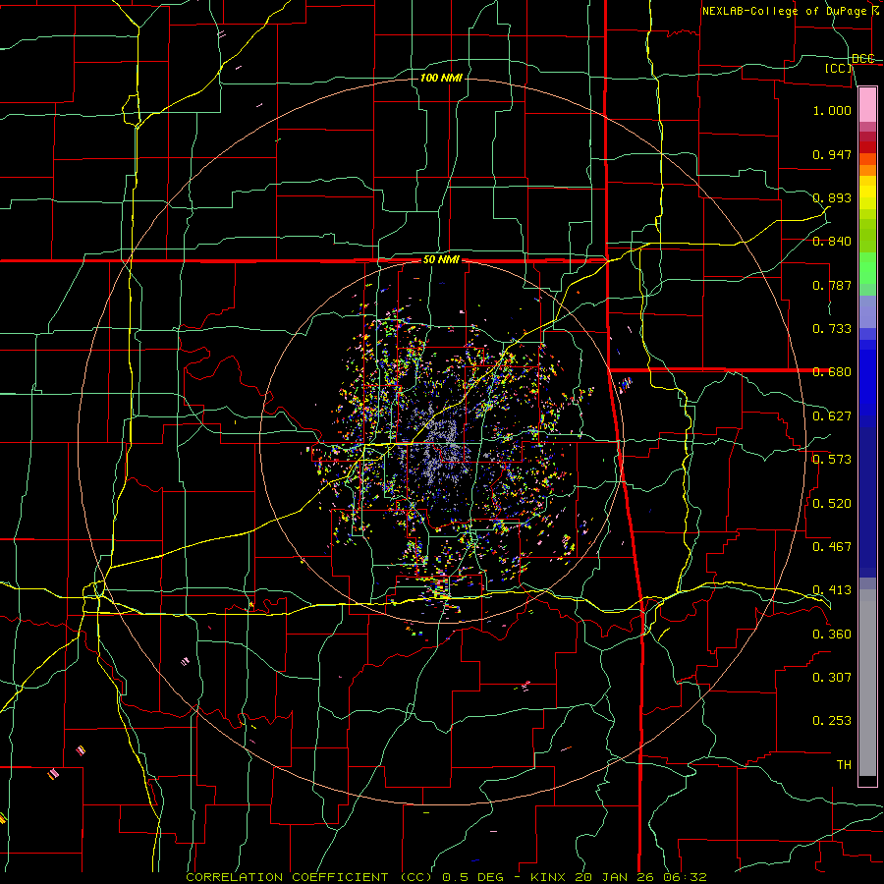Click the 1.000 legend value
Screen dimensions: 884x884
tap(832, 110)
